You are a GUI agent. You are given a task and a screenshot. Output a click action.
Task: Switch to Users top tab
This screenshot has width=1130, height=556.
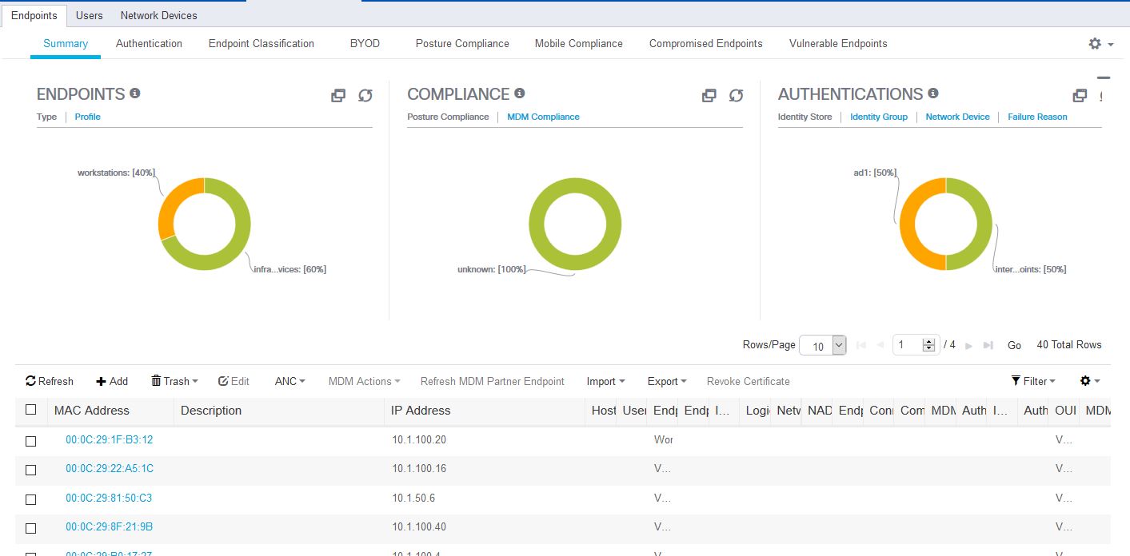pyautogui.click(x=90, y=15)
